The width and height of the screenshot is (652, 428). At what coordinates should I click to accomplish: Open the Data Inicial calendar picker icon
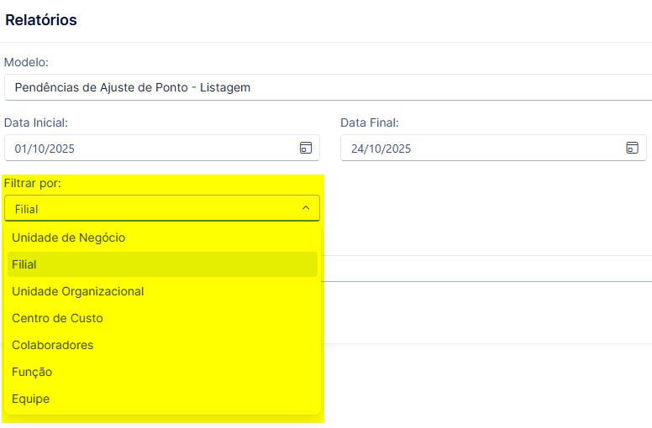coord(306,148)
